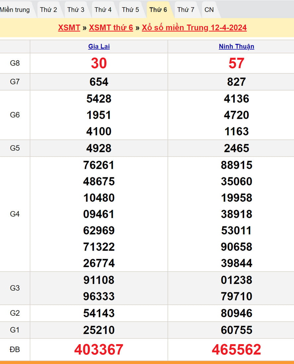Viewport: 294px width, 364px height.
Task: Click the red G8 number 30
Action: click(99, 63)
